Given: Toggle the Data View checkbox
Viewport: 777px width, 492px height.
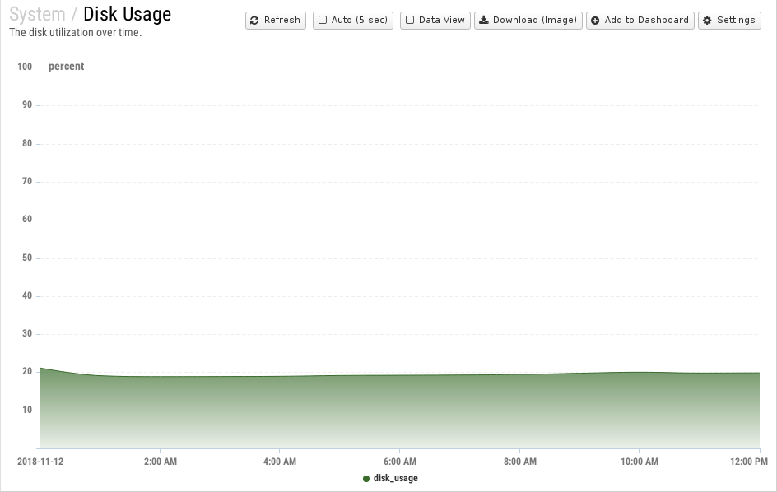Looking at the screenshot, I should point(410,21).
